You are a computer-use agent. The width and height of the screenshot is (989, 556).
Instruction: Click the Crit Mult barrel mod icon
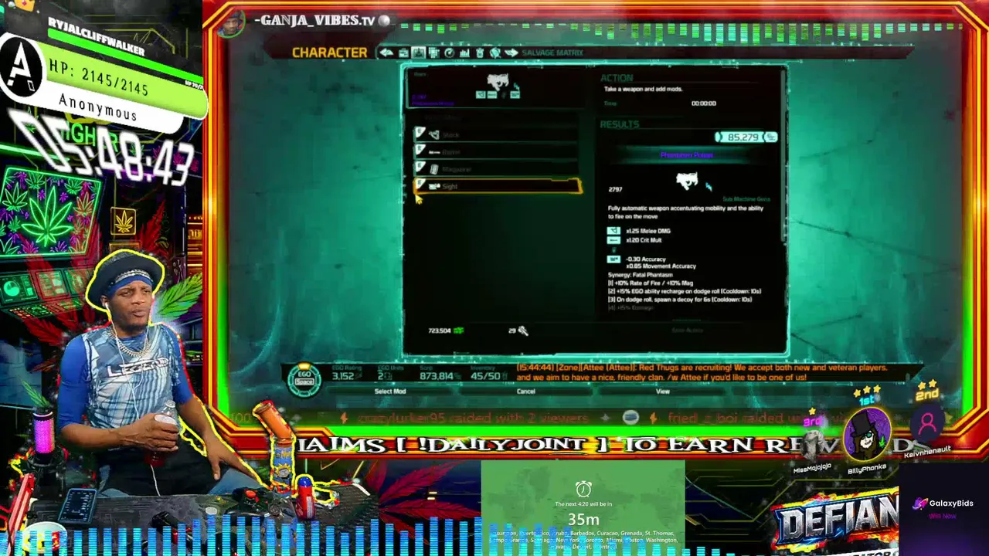613,240
